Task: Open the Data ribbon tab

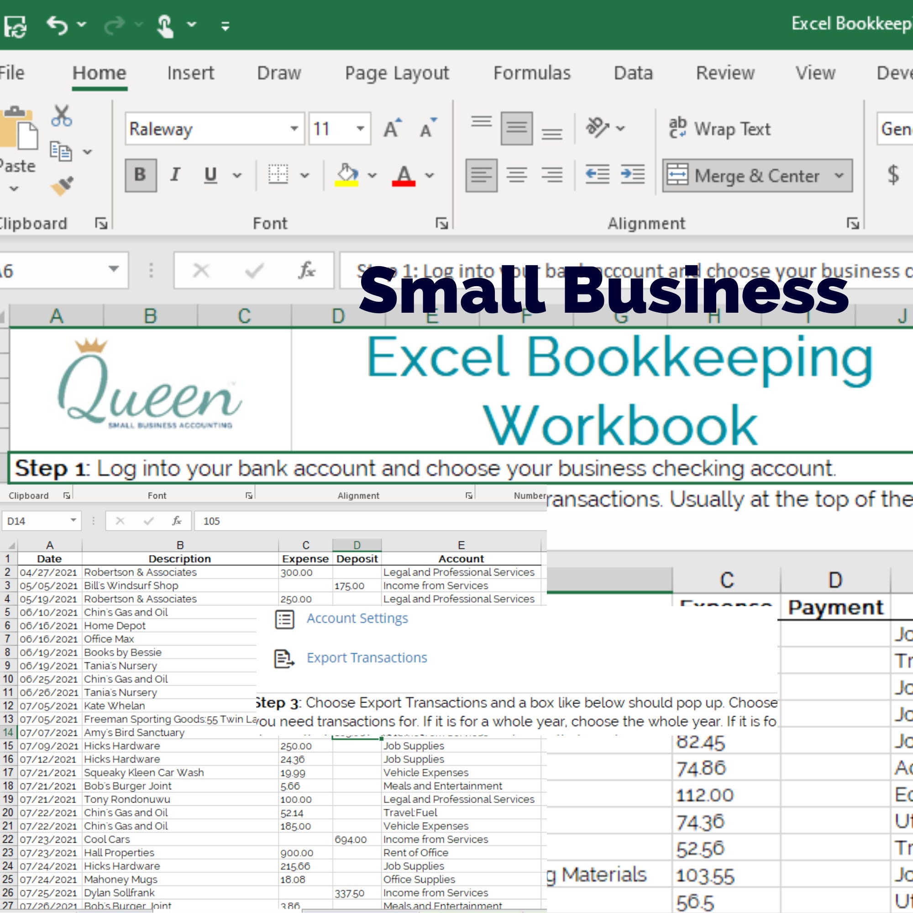Action: click(x=633, y=73)
